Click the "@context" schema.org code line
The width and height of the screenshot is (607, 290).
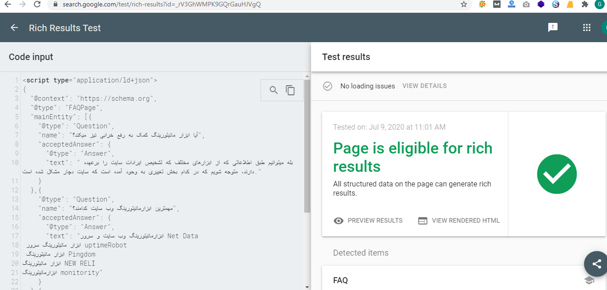point(94,98)
